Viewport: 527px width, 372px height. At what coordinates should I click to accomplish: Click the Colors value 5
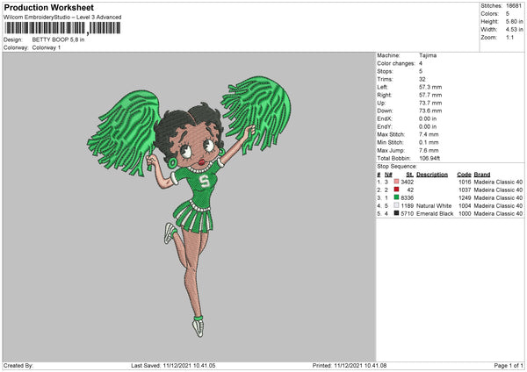click(x=508, y=14)
